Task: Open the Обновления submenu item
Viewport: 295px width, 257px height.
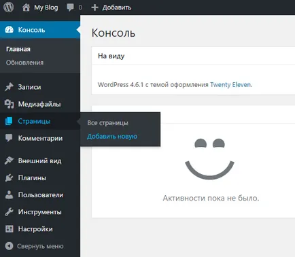Action: (24, 63)
